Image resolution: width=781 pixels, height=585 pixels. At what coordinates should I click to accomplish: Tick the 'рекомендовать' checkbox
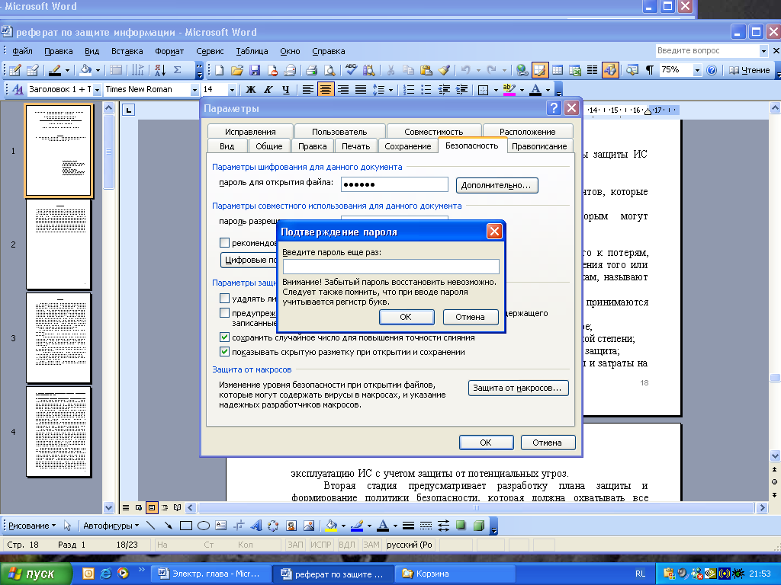(225, 243)
